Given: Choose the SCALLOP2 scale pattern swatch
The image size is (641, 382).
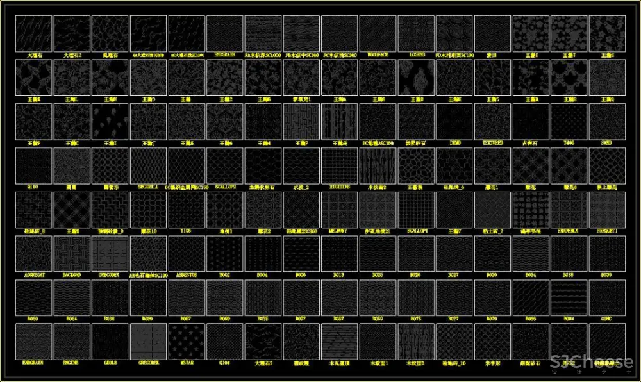Looking at the screenshot, I should [x=224, y=166].
